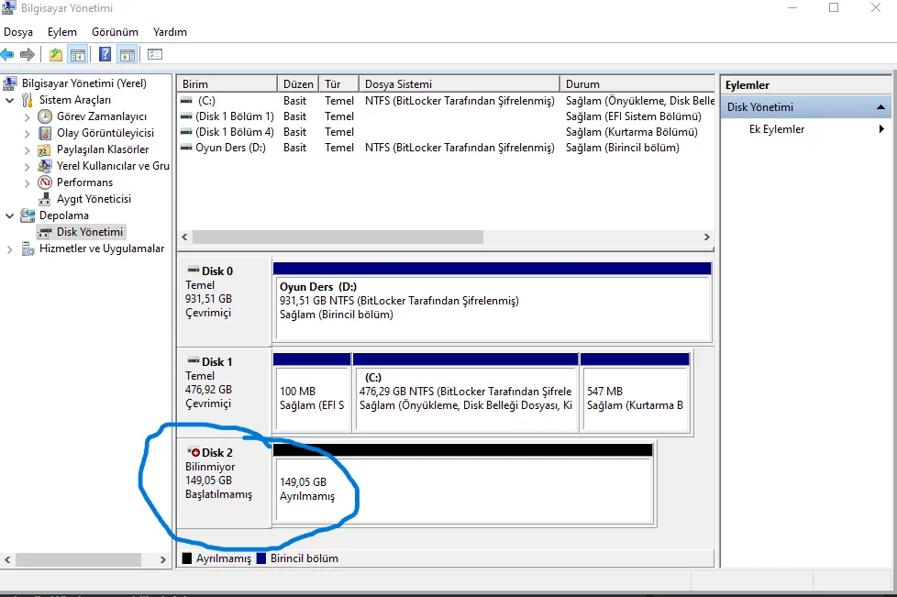The height and width of the screenshot is (597, 897).
Task: Expand the Görev Zamanlayıcı node
Action: coord(27,117)
